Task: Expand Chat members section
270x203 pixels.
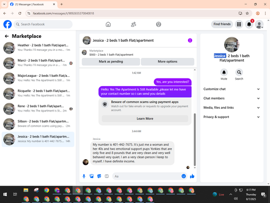Action: (x=232, y=99)
